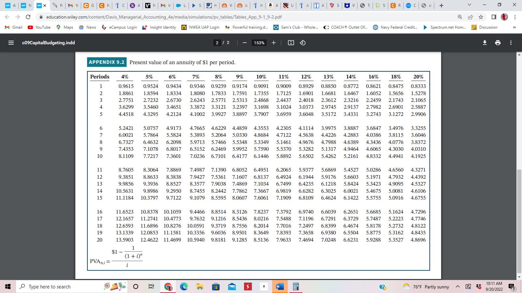522x293 pixels.
Task: Rotate the PDF counterclockwise
Action: (x=303, y=43)
